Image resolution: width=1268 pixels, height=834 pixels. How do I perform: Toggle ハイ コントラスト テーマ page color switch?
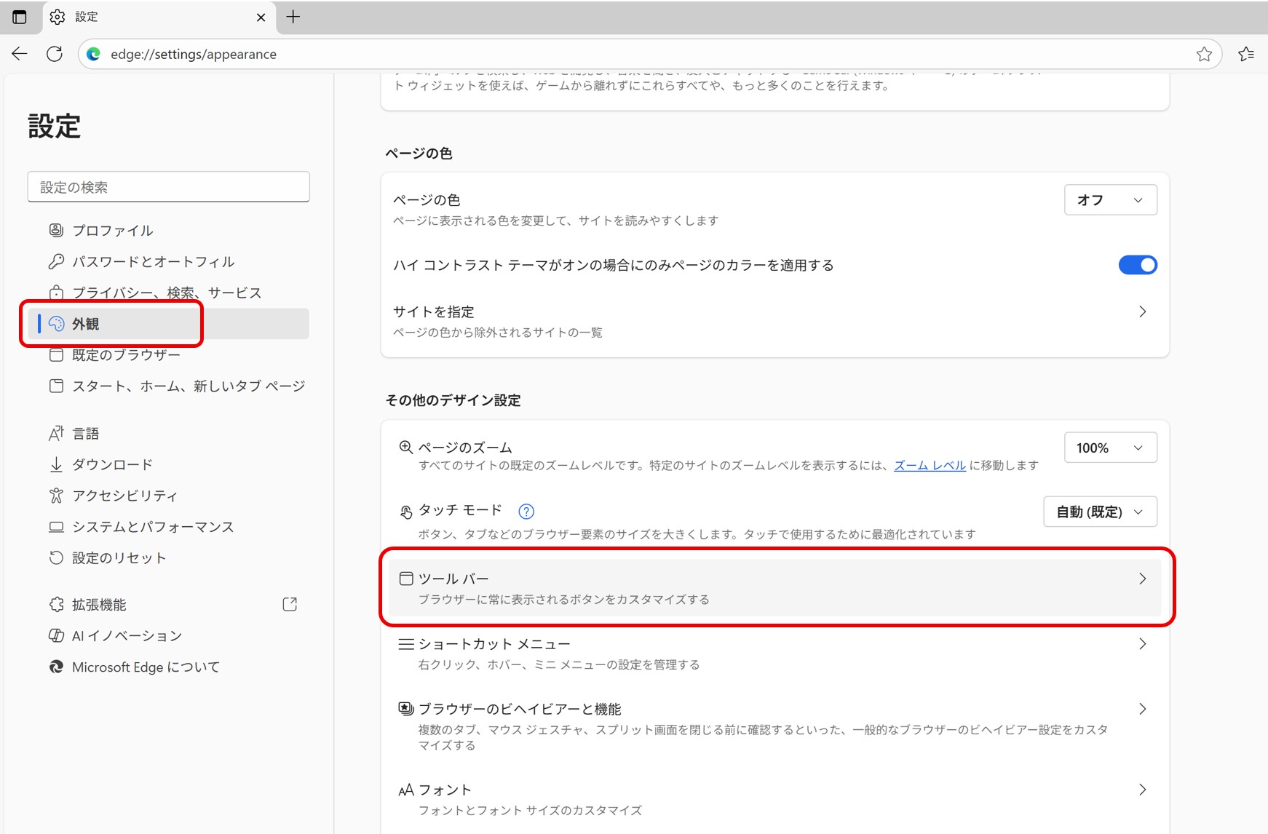[x=1138, y=265]
